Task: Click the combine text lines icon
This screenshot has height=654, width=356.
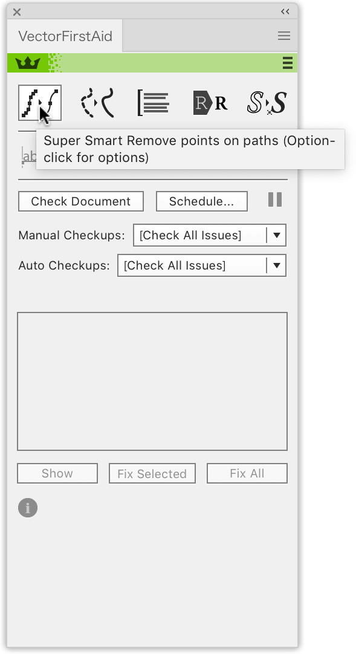Action: [153, 103]
